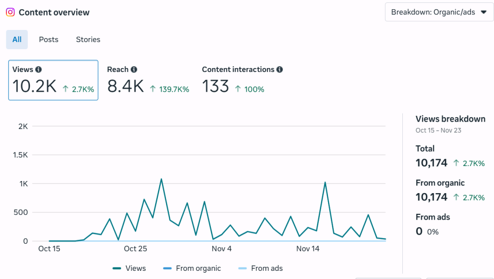
Task: Switch to the Stories tab
Action: [x=88, y=40]
